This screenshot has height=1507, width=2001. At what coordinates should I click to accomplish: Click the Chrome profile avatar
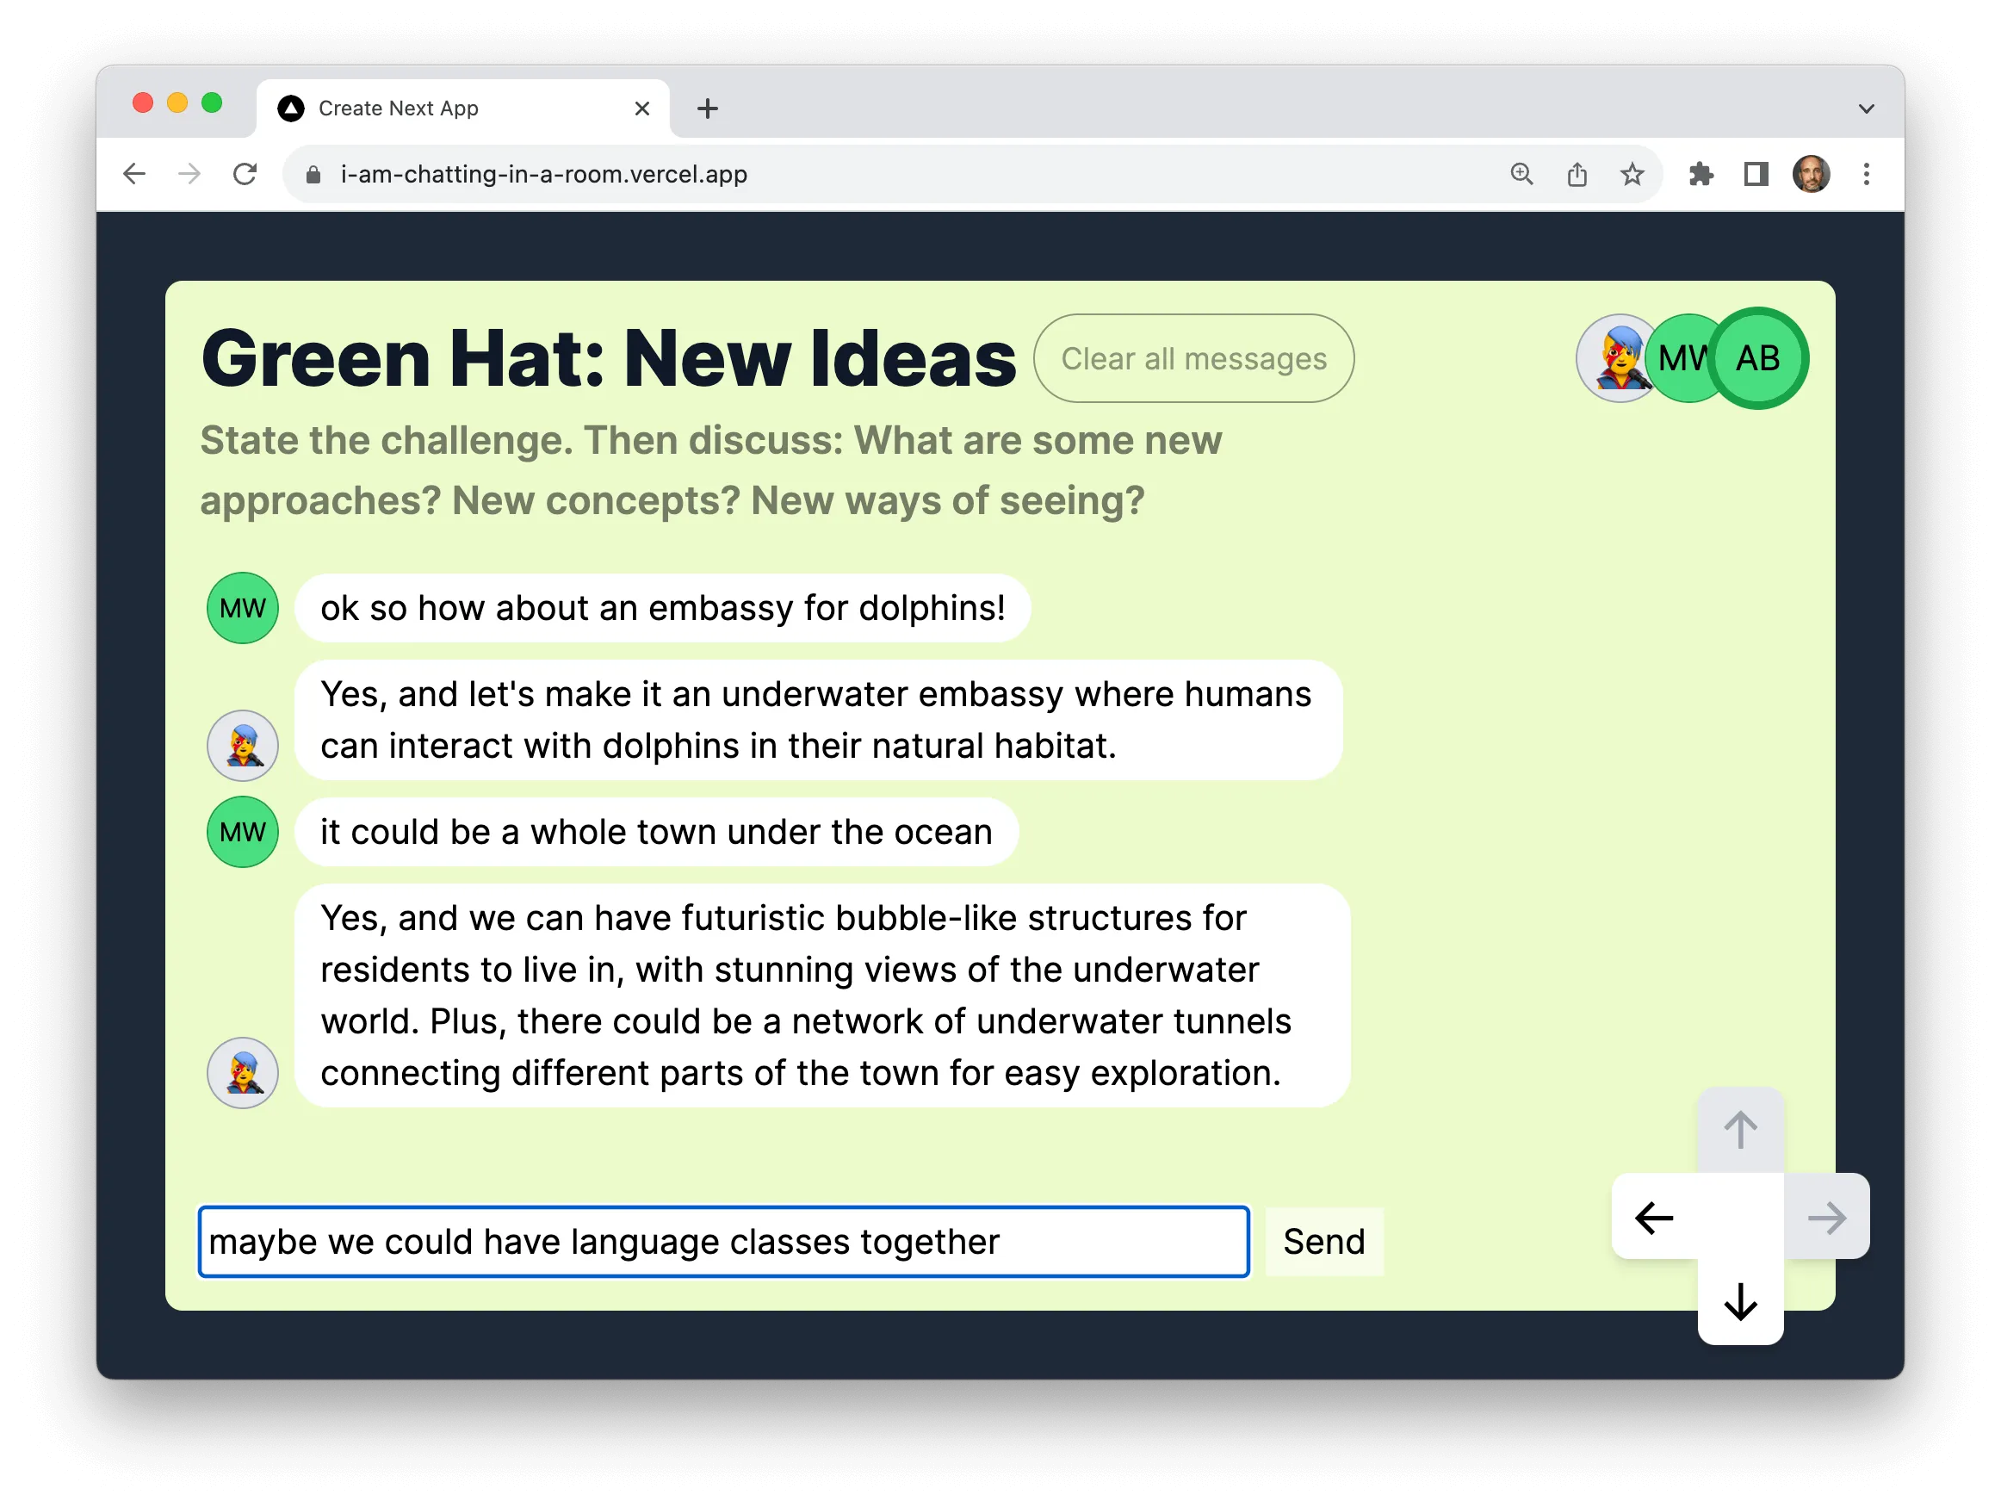pyautogui.click(x=1811, y=174)
